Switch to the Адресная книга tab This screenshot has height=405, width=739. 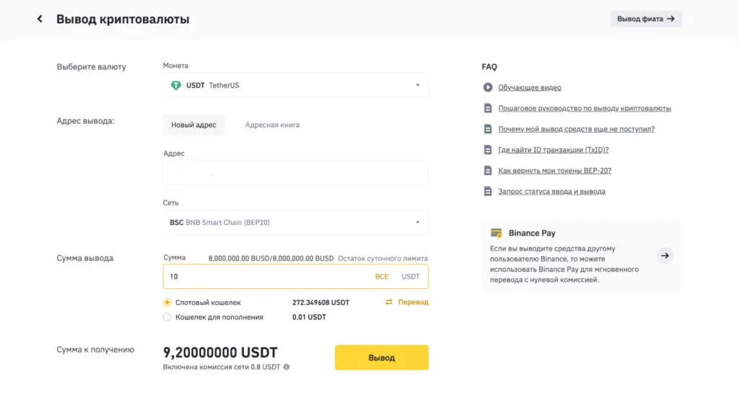[x=272, y=125]
